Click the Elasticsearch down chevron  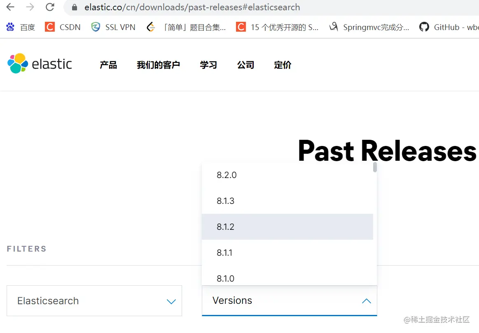click(171, 302)
